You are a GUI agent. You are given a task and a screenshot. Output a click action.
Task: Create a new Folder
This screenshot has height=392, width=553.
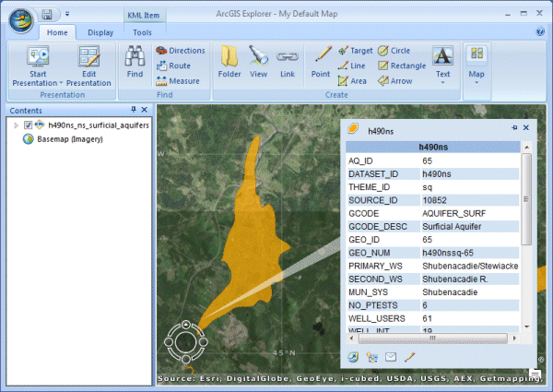tap(229, 62)
